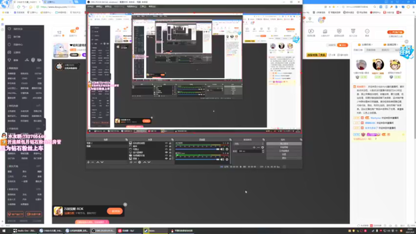This screenshot has height=234, width=416.
Task: Adjust the transition duration stepper arrows
Action: [263, 151]
